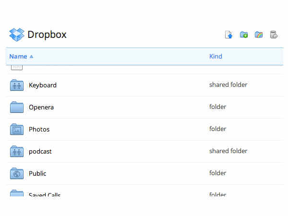This screenshot has width=288, height=216.
Task: Open the Openera folder name link
Action: 41,107
